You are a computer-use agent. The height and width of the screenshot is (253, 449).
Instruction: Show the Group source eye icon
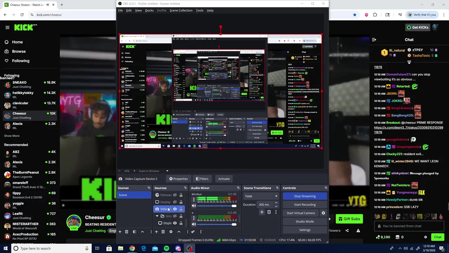click(175, 216)
